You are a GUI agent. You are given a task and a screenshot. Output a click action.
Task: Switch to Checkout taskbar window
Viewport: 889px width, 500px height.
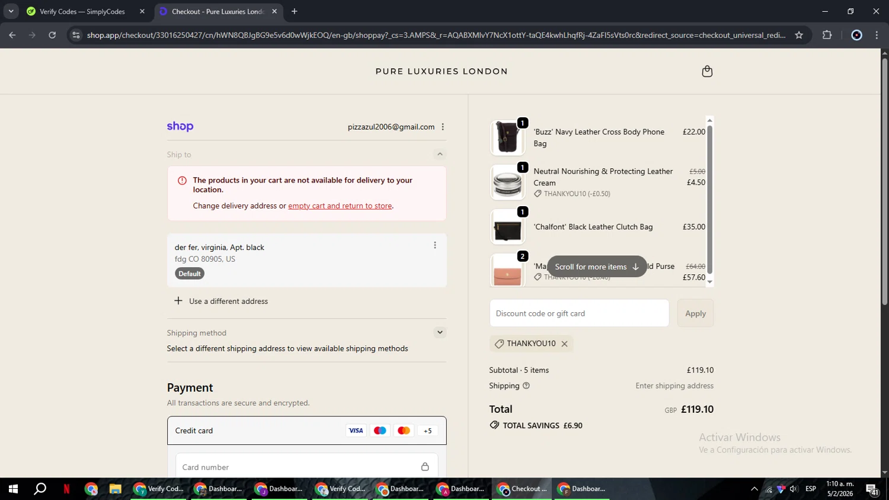point(522,489)
